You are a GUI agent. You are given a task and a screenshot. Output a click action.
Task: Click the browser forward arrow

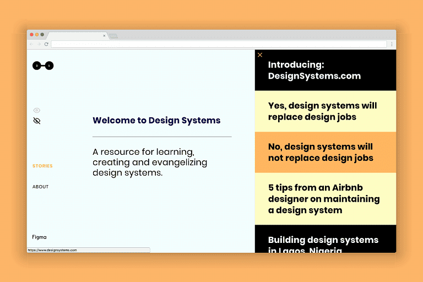(39, 44)
